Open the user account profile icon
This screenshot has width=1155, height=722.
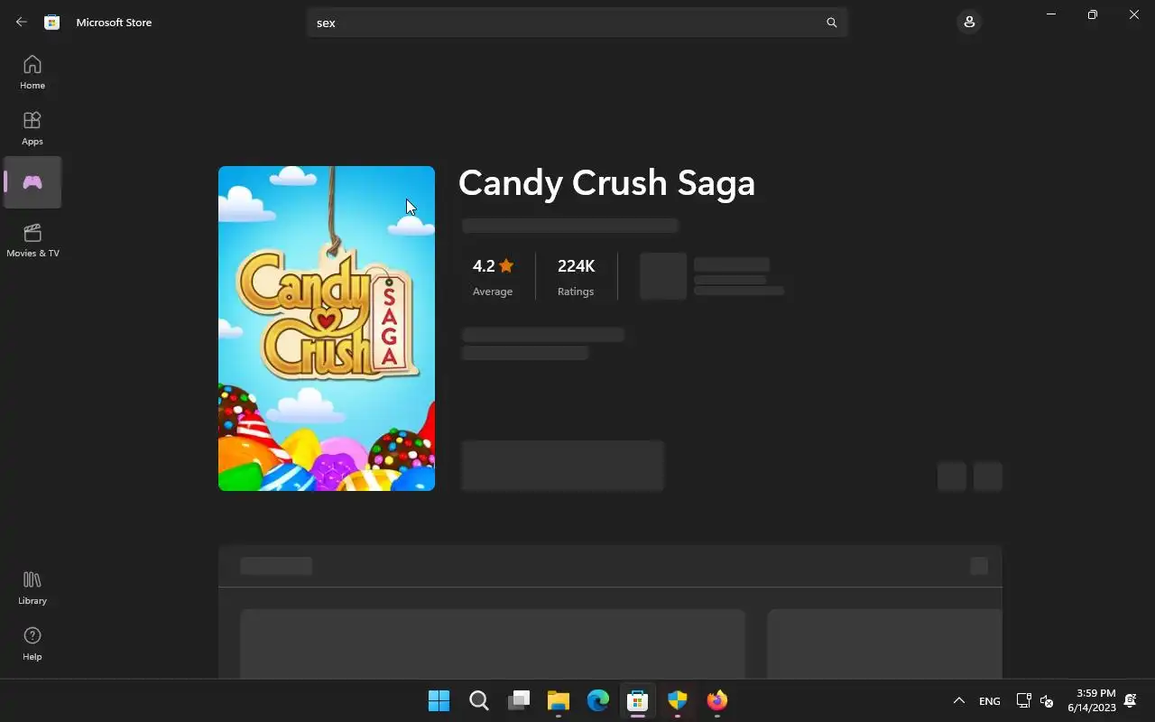point(969,22)
